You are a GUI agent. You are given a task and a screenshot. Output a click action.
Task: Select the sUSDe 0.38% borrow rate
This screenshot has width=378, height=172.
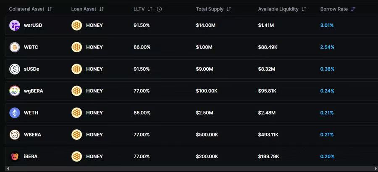pyautogui.click(x=327, y=69)
